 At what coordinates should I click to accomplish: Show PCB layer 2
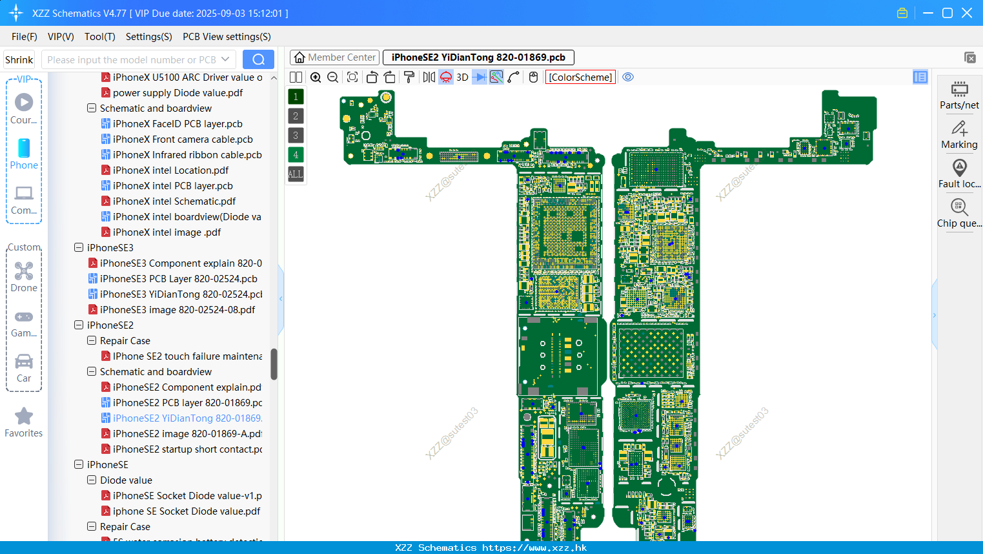coord(296,116)
